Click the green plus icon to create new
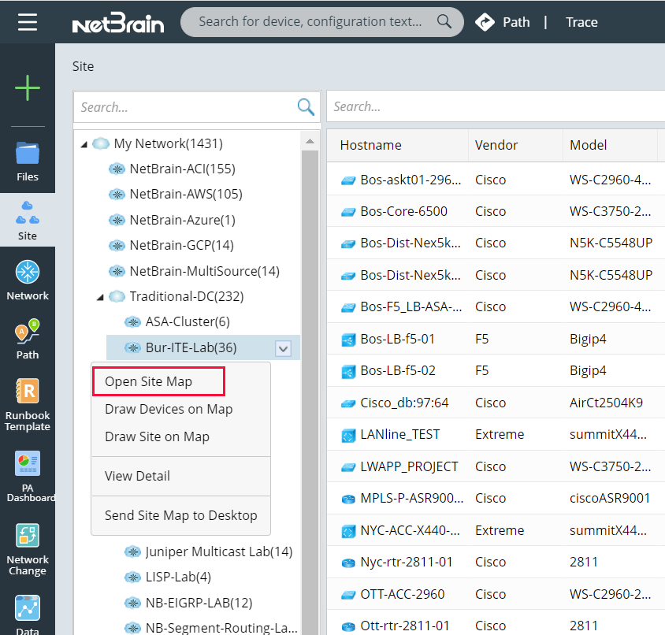Screen dimensions: 665x635 tap(28, 88)
